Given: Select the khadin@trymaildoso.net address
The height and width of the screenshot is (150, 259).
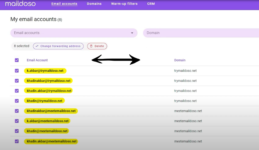Looking at the screenshot, I should click(x=44, y=101).
